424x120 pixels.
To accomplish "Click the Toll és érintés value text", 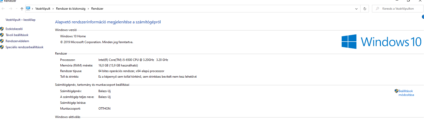I will (147, 77).
